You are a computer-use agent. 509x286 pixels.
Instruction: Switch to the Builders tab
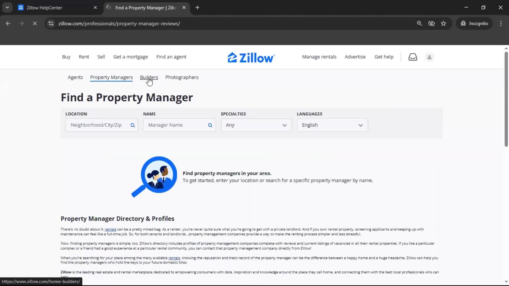tap(149, 77)
